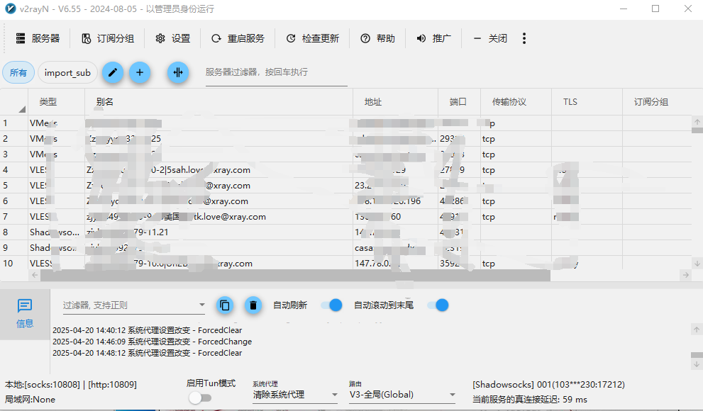
Task: Click the blue plus add group icon
Action: pyautogui.click(x=140, y=72)
